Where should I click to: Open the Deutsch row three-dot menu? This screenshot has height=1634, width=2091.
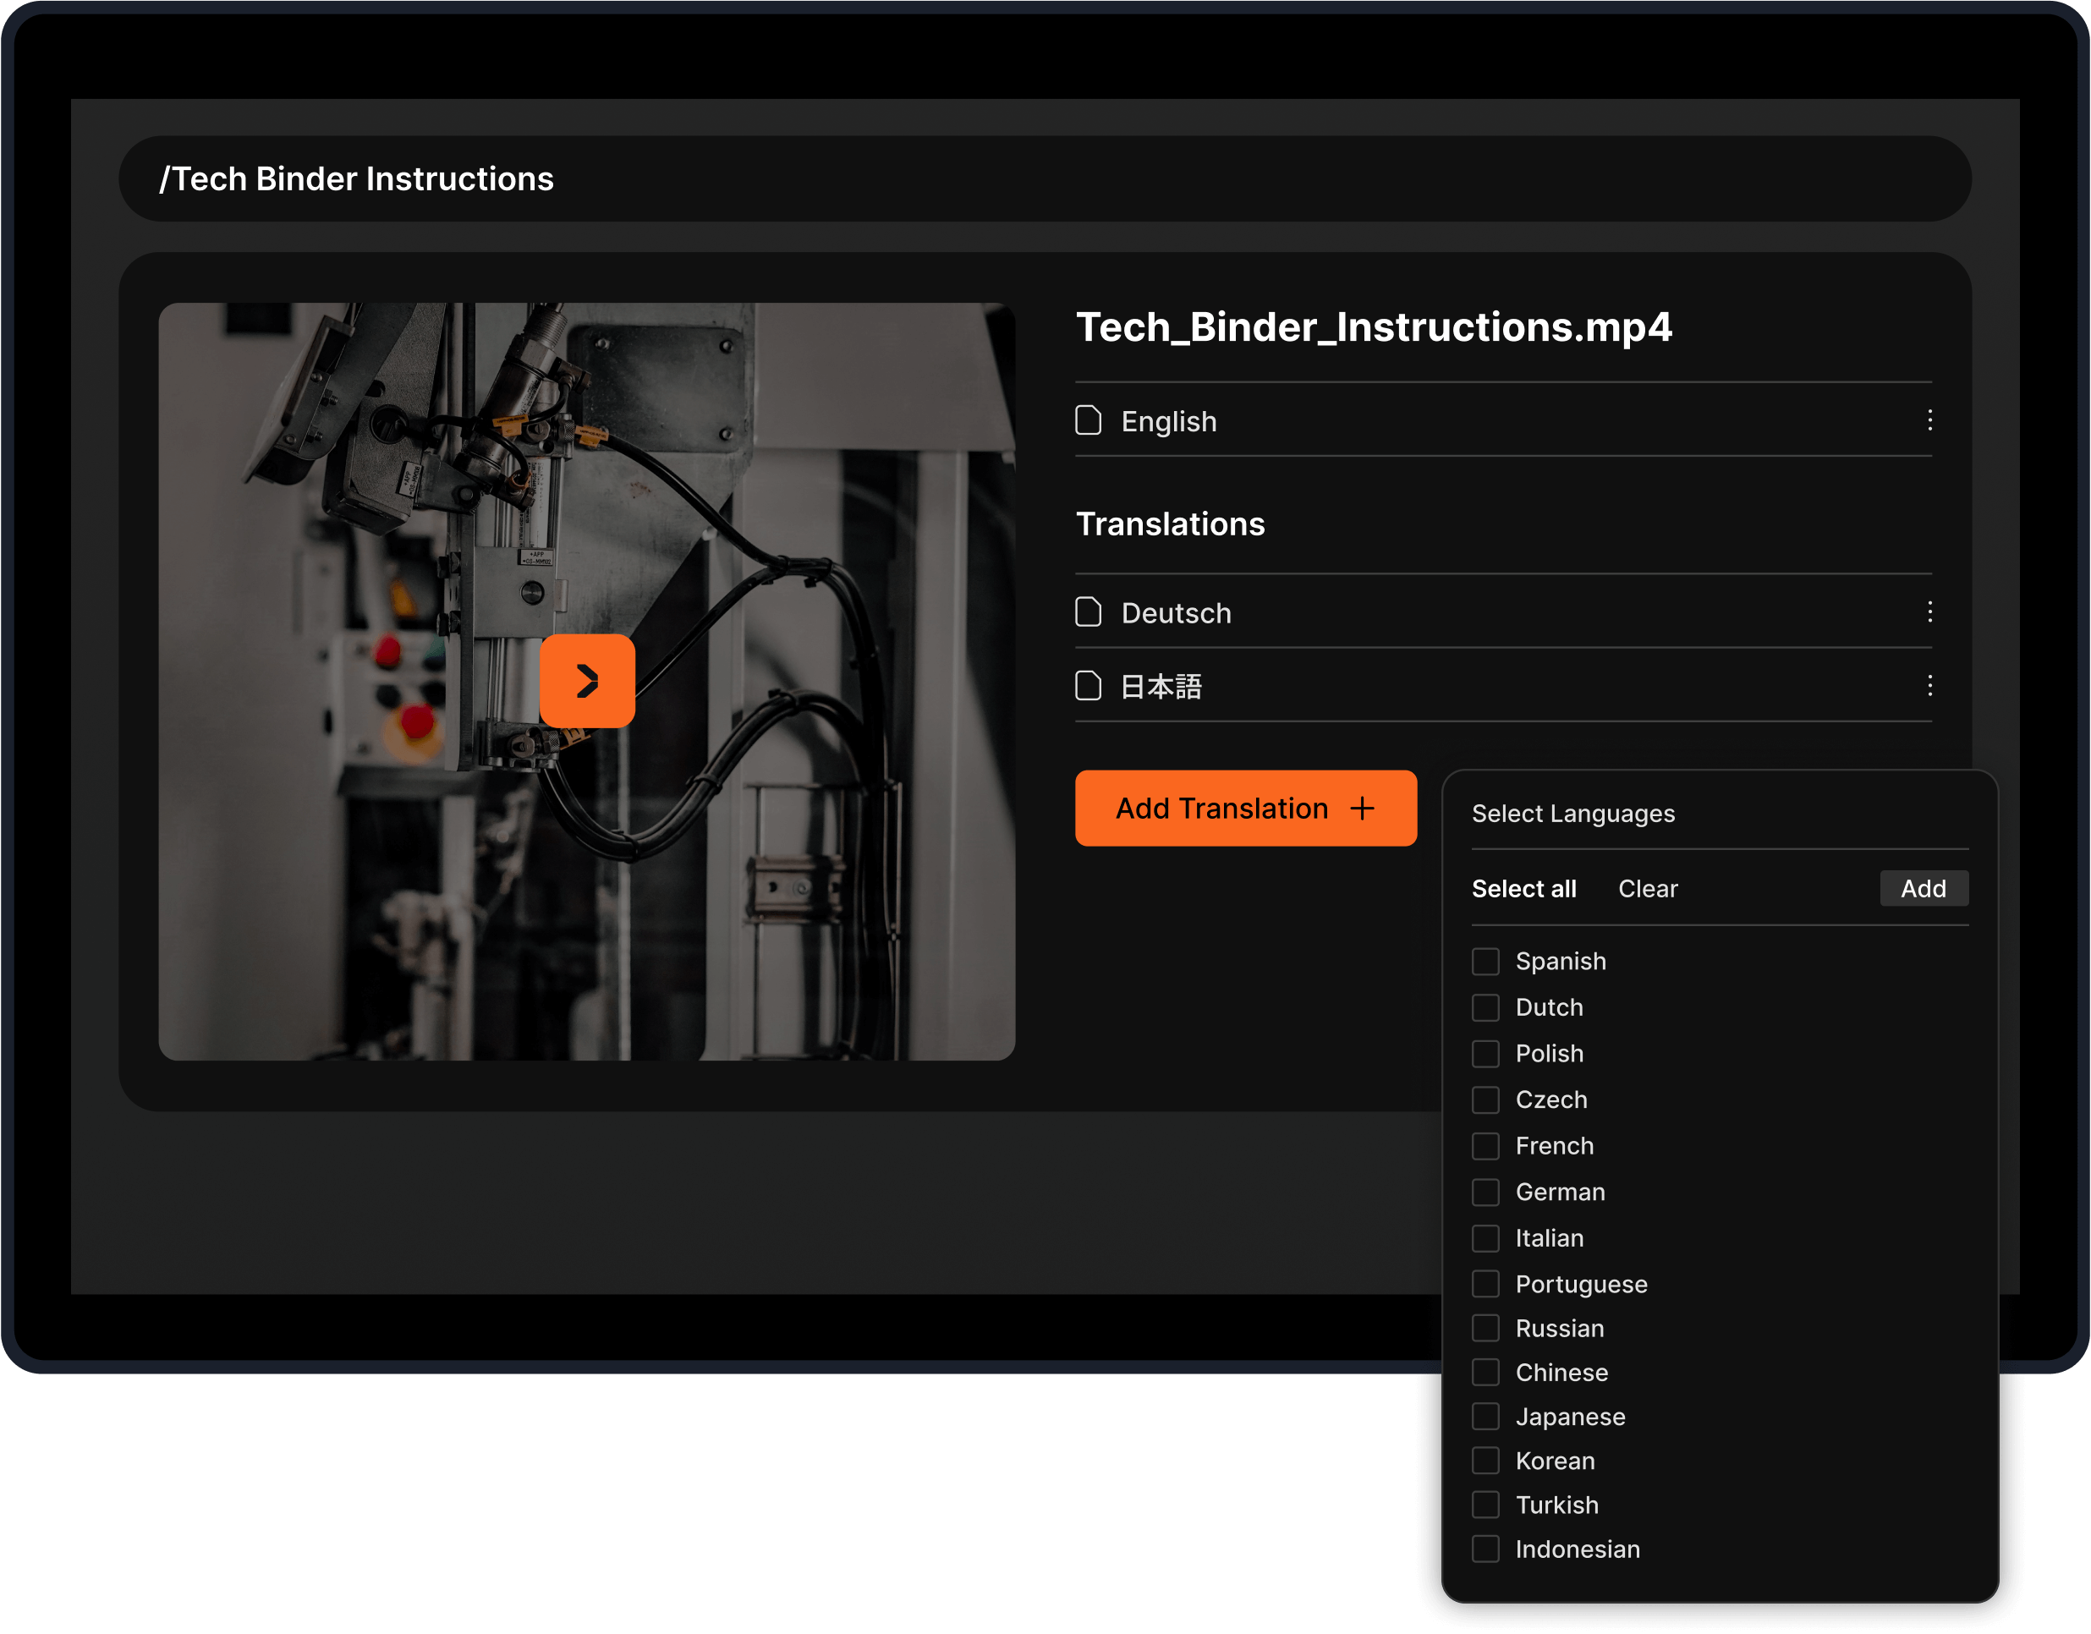[x=1929, y=611]
